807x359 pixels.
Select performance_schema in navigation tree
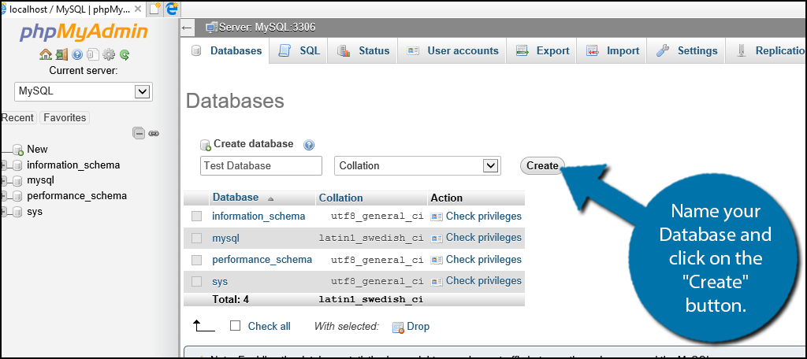point(76,196)
